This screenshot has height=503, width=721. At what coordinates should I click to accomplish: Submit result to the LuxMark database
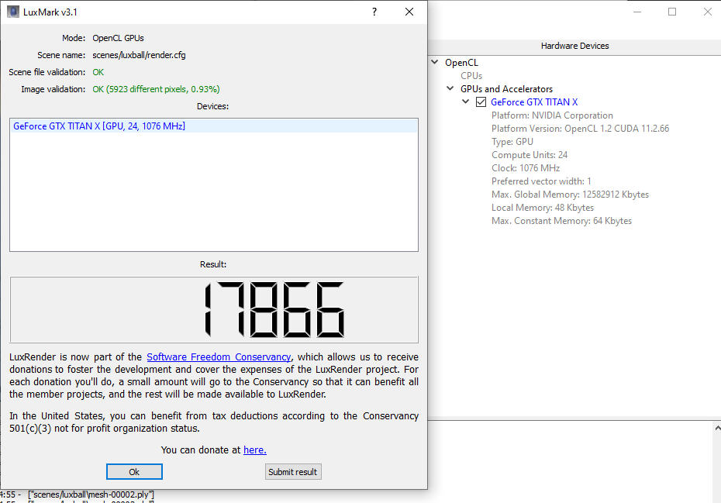click(x=293, y=472)
